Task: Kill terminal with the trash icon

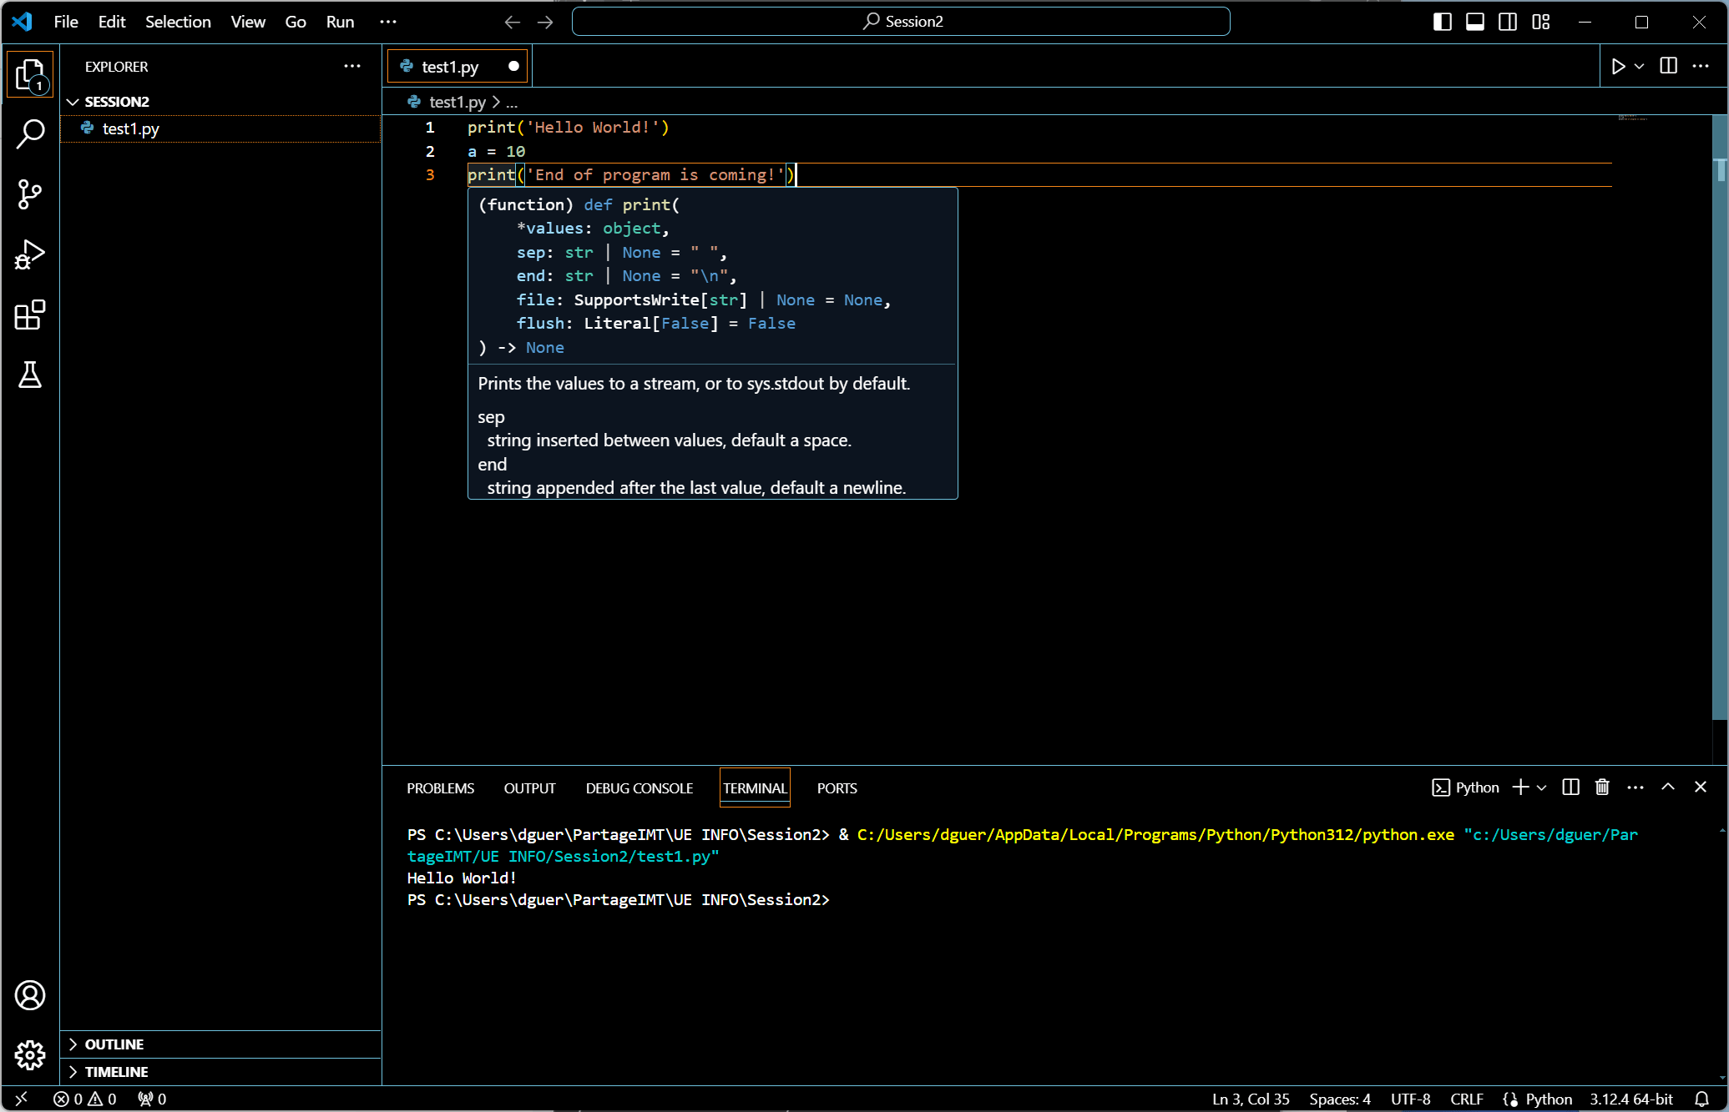Action: (x=1602, y=787)
